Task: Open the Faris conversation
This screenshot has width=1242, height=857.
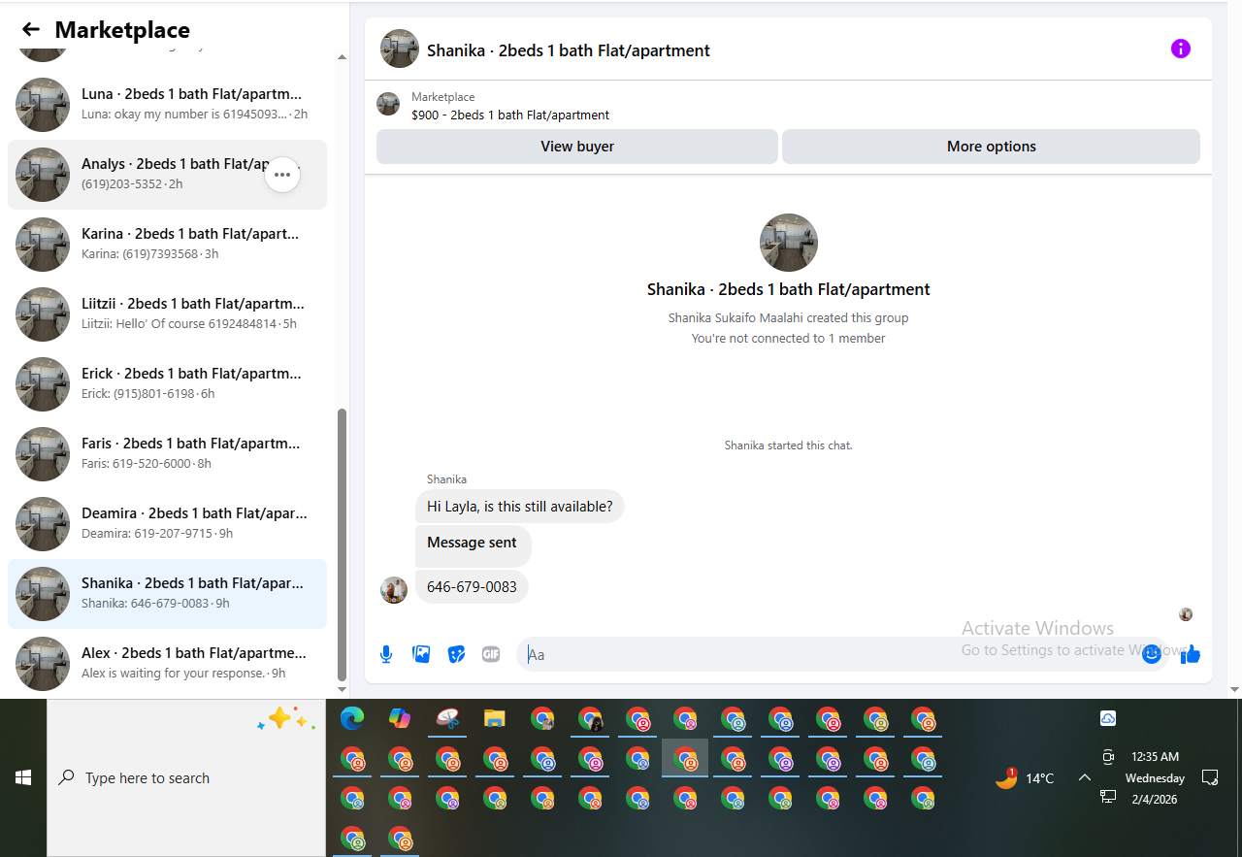Action: [x=167, y=454]
